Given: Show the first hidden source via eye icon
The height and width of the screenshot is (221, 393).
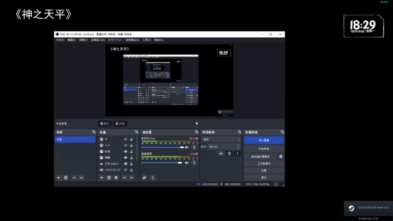Looking at the screenshot, I should (x=126, y=139).
